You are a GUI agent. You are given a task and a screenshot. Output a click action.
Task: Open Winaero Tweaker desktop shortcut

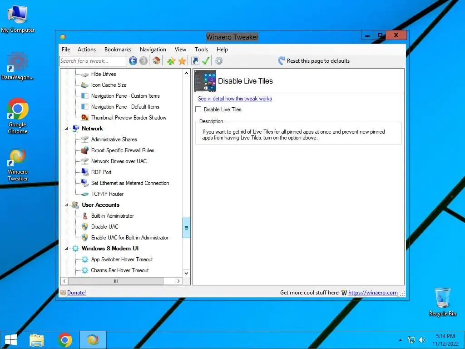pyautogui.click(x=18, y=165)
